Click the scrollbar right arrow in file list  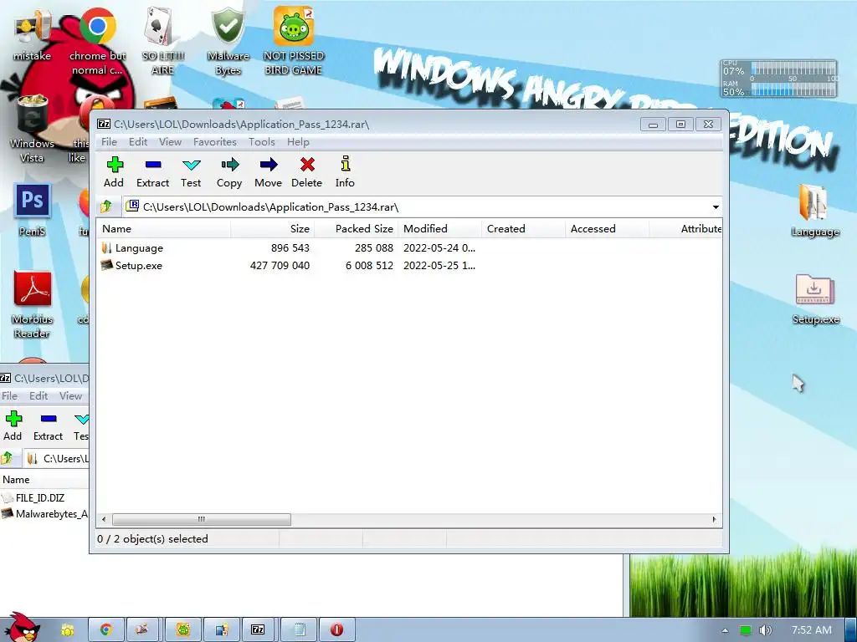coord(714,519)
